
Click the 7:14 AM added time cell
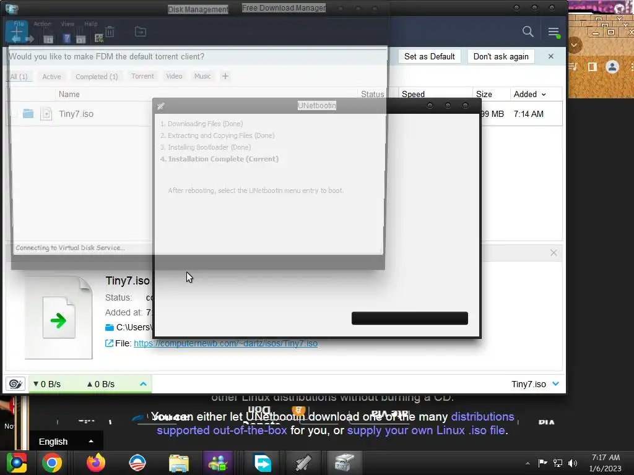[529, 114]
